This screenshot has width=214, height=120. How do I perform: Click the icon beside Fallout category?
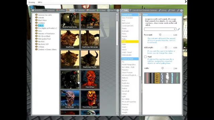point(36,25)
